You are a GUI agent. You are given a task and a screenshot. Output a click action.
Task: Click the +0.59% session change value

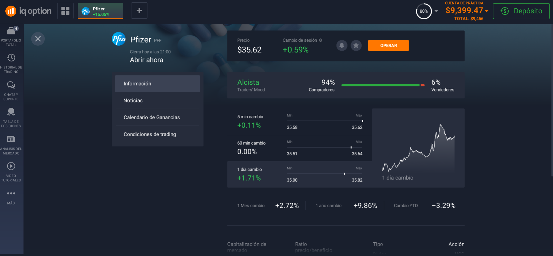click(296, 50)
